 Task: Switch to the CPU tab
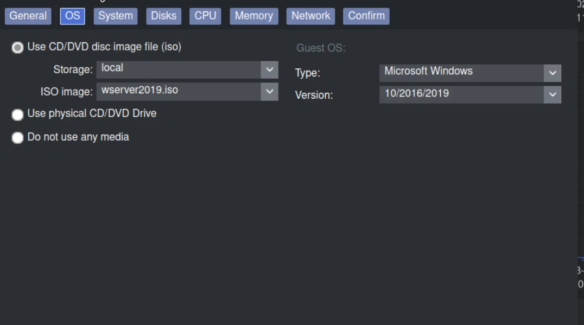click(x=205, y=16)
